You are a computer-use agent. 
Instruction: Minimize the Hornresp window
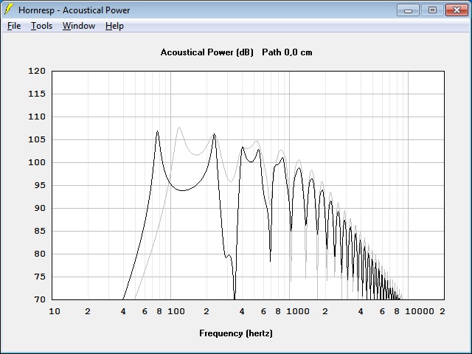[x=408, y=10]
